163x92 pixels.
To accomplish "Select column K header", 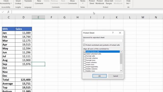I will (117, 17).
